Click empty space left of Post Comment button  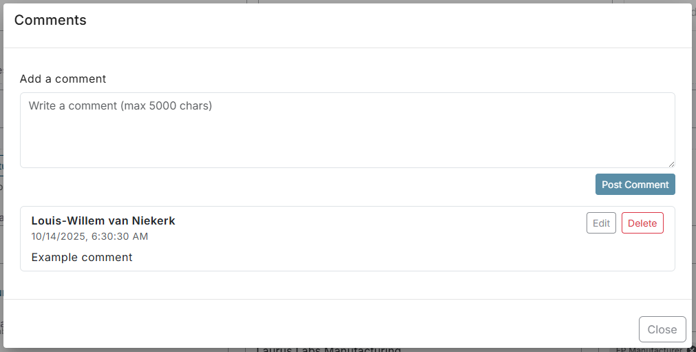(x=344, y=185)
